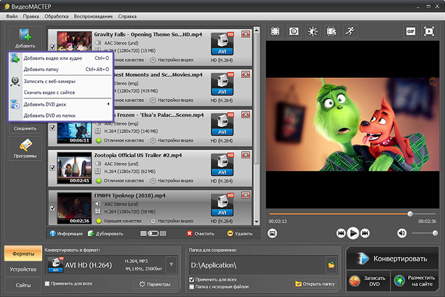Image resolution: width=445 pixels, height=297 pixels.
Task: Uncheck the Gravity Falls file checkbox
Action: pos(52,47)
